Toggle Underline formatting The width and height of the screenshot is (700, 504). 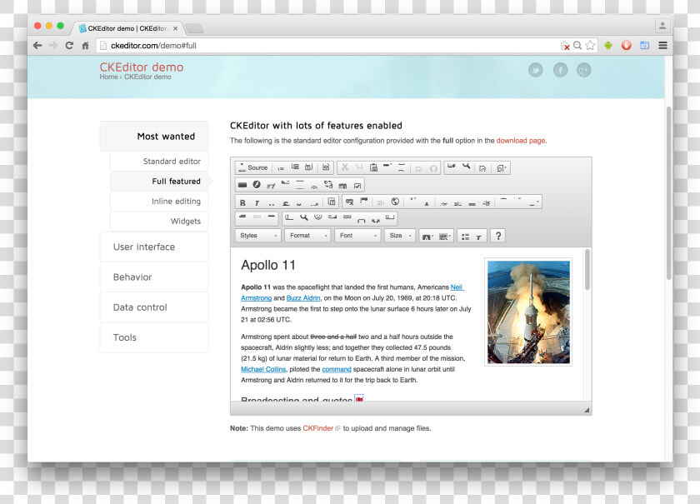pos(271,202)
